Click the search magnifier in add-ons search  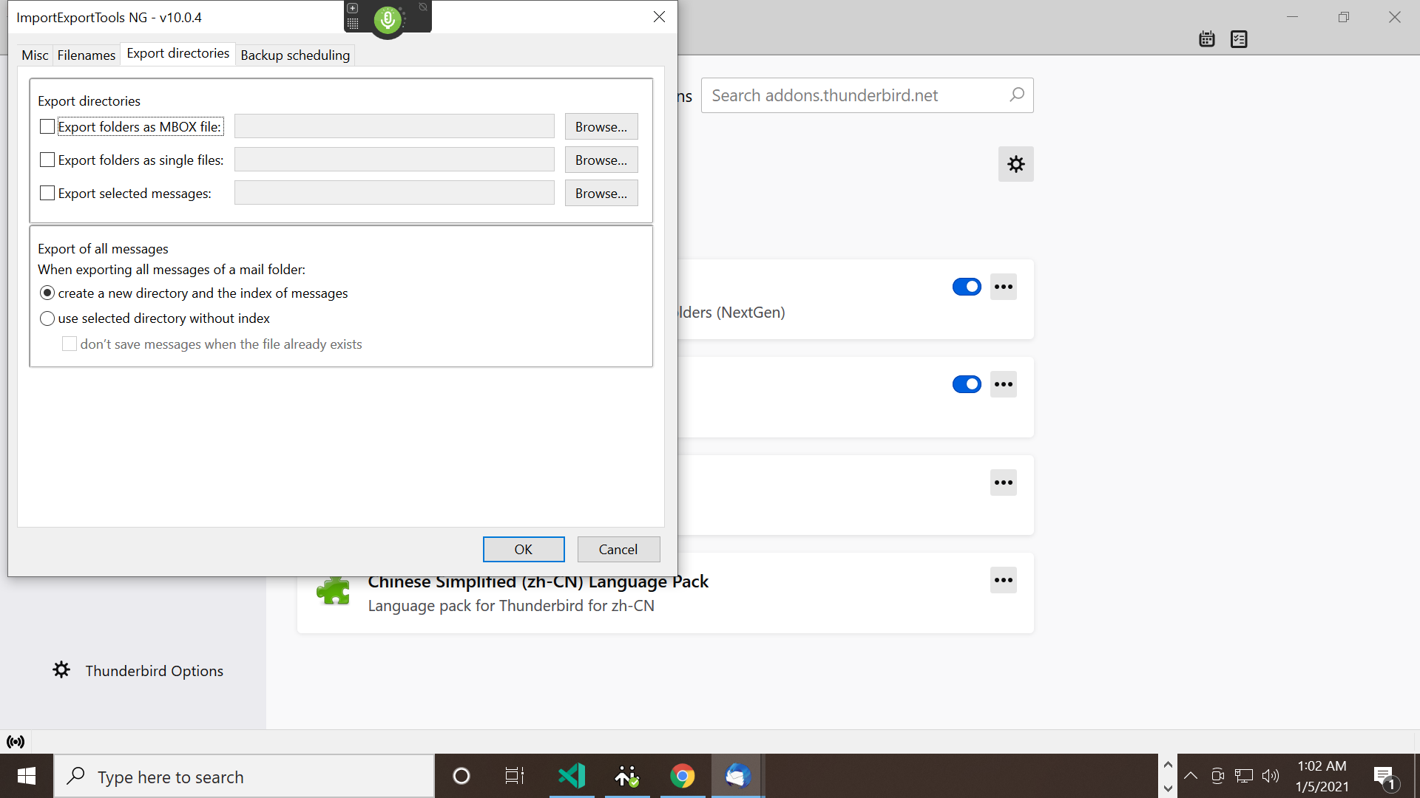coord(1017,95)
